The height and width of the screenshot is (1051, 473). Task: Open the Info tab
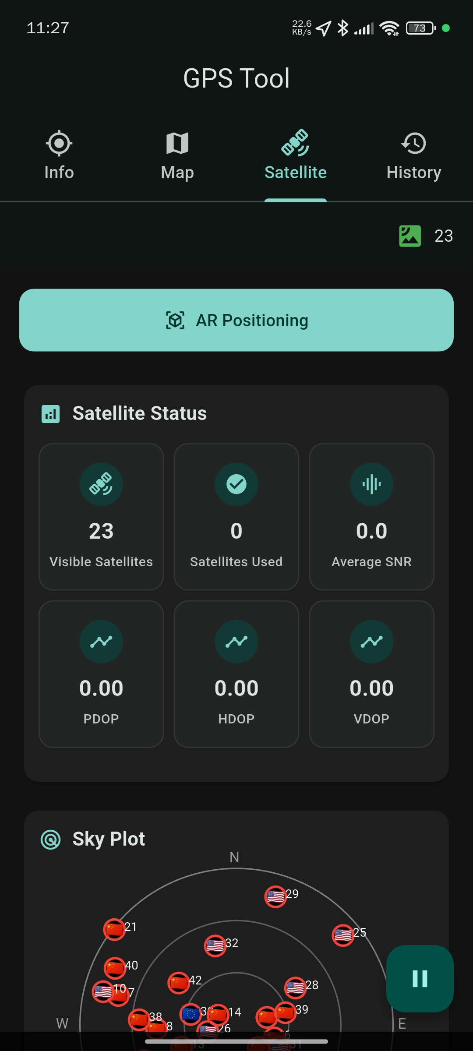pyautogui.click(x=59, y=155)
